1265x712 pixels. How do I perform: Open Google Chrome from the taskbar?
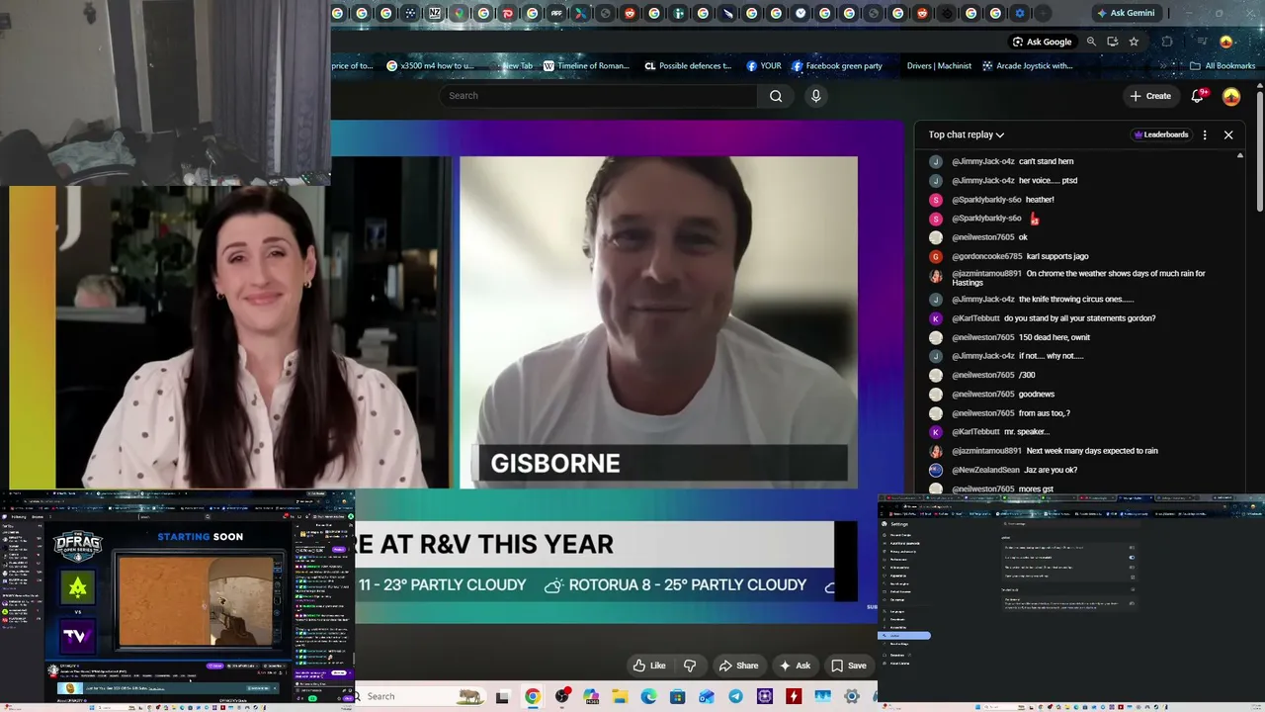tap(533, 696)
